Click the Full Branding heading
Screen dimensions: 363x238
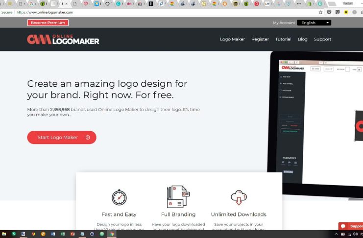(x=178, y=214)
